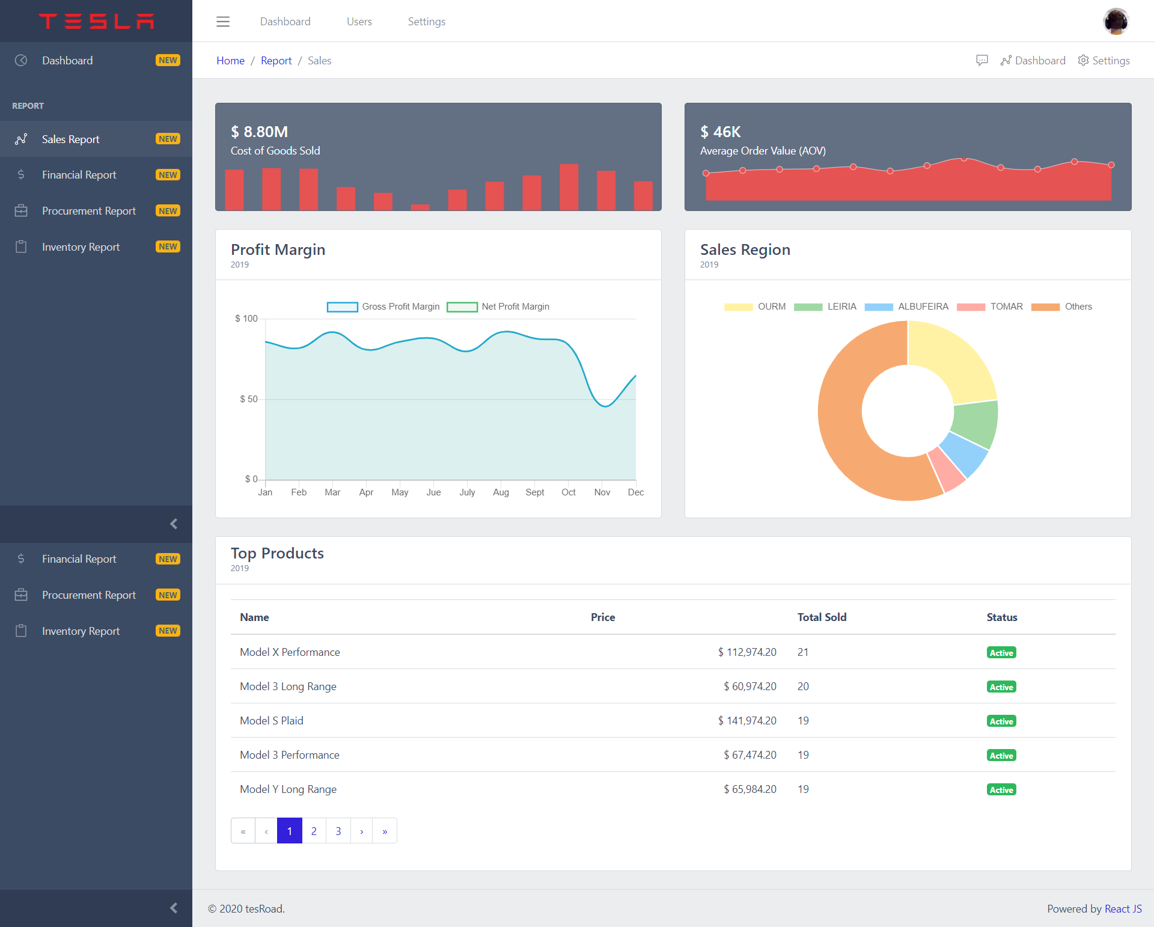Image resolution: width=1154 pixels, height=927 pixels.
Task: Click the Sales Report graph icon
Action: coord(21,139)
